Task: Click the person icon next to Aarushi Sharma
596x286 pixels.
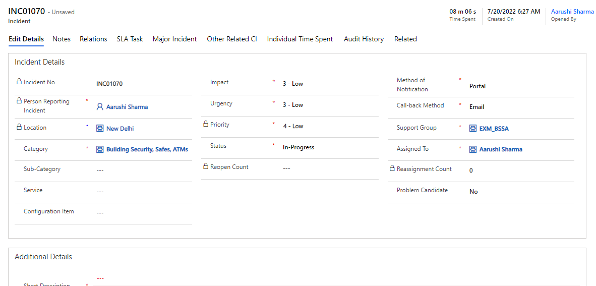Action: (100, 107)
